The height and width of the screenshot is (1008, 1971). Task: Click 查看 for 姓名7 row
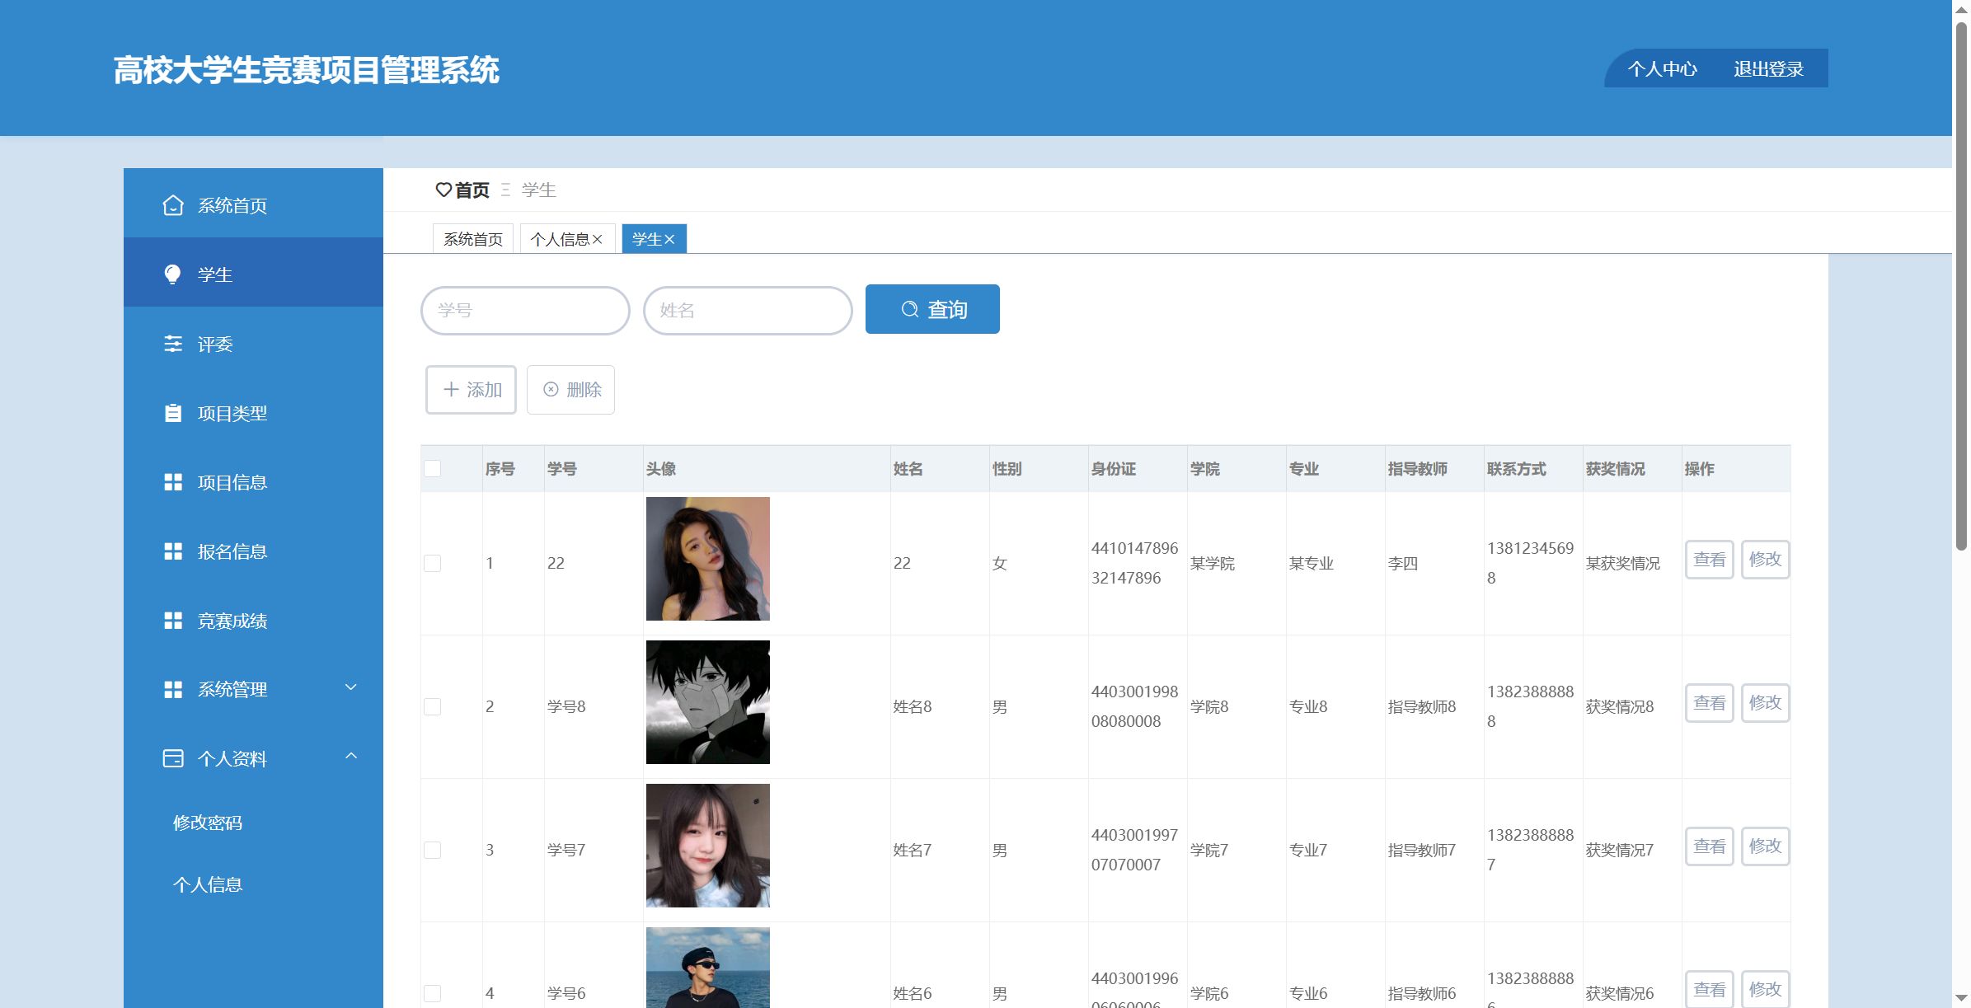pos(1710,846)
